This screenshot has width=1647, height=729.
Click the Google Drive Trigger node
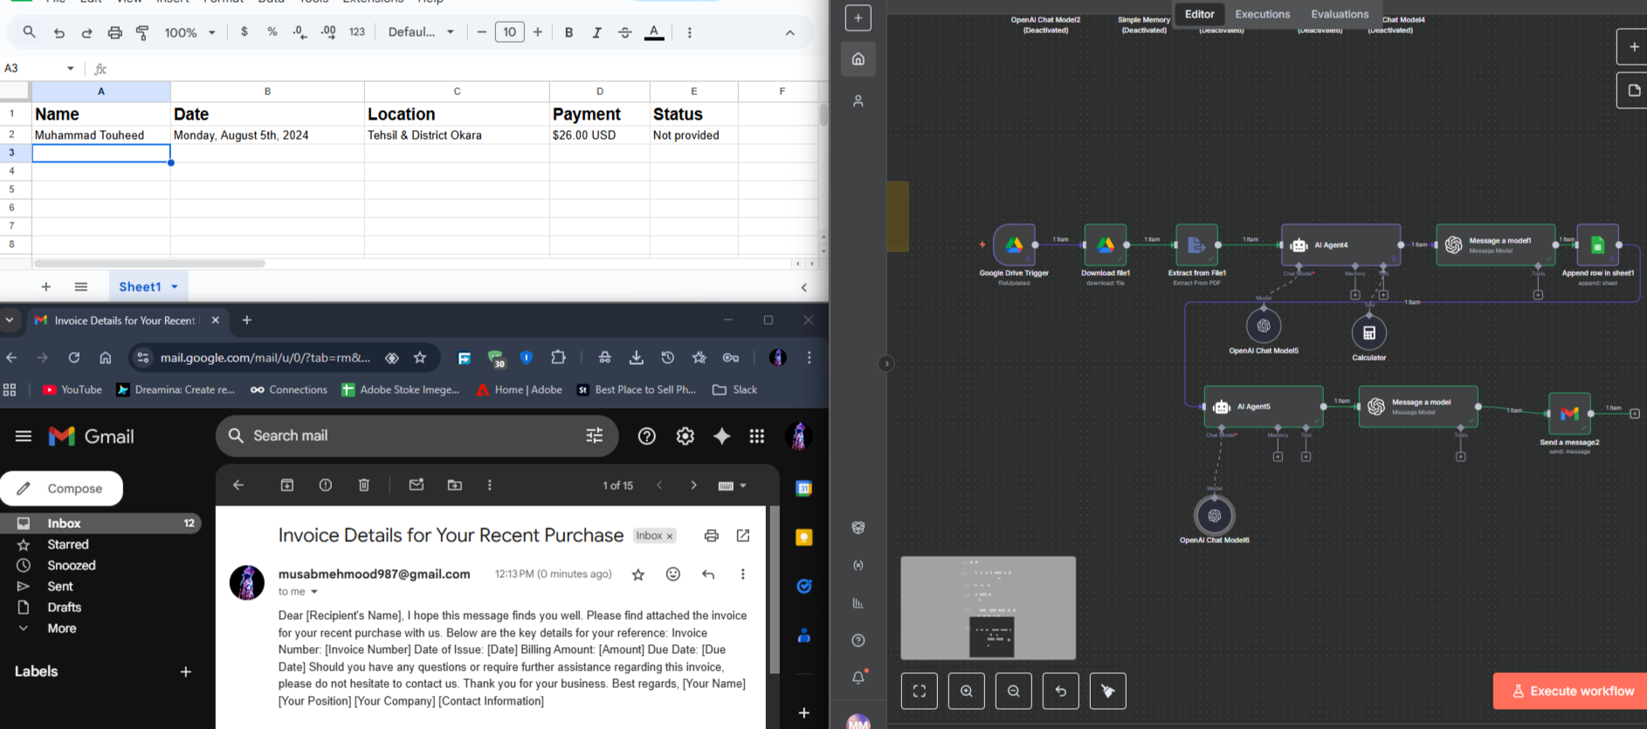pos(1014,245)
